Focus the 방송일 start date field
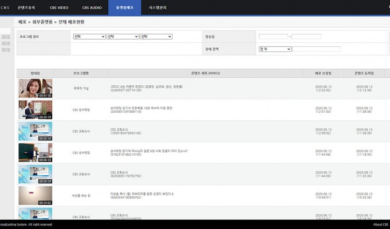The height and width of the screenshot is (229, 390). (273, 37)
